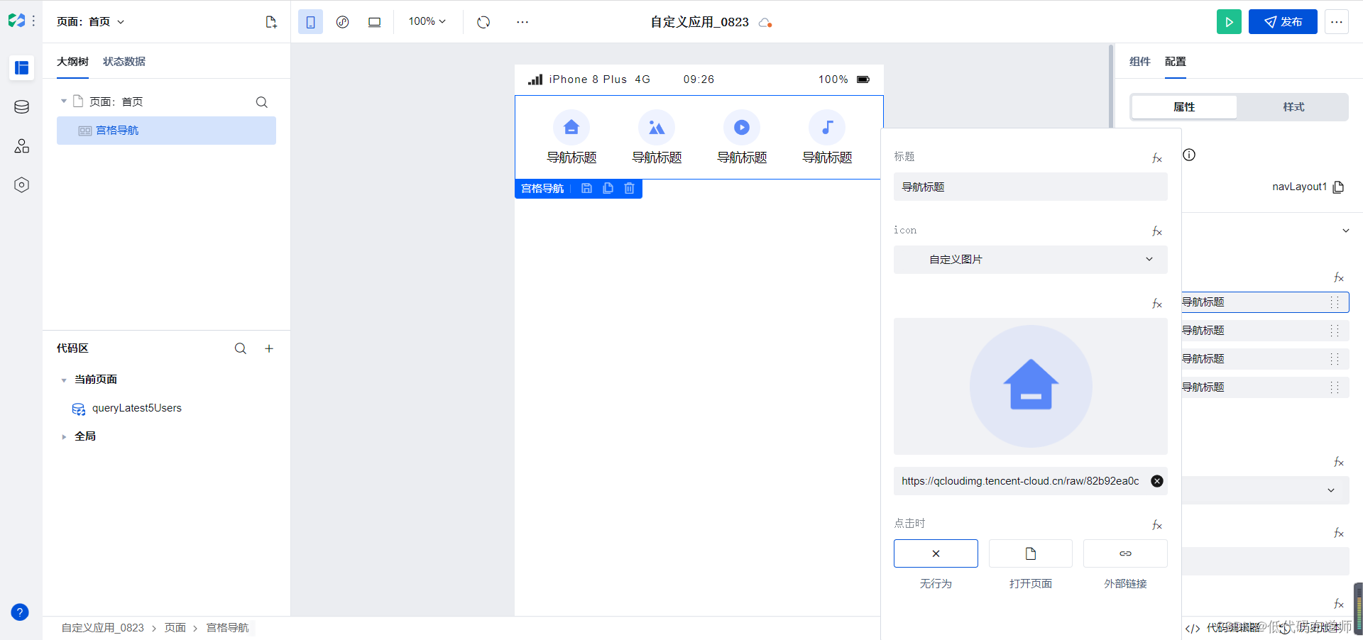Add new item in code area
The width and height of the screenshot is (1363, 640).
[269, 348]
